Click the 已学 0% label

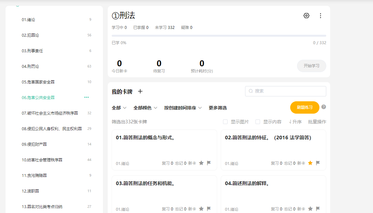[x=119, y=43]
